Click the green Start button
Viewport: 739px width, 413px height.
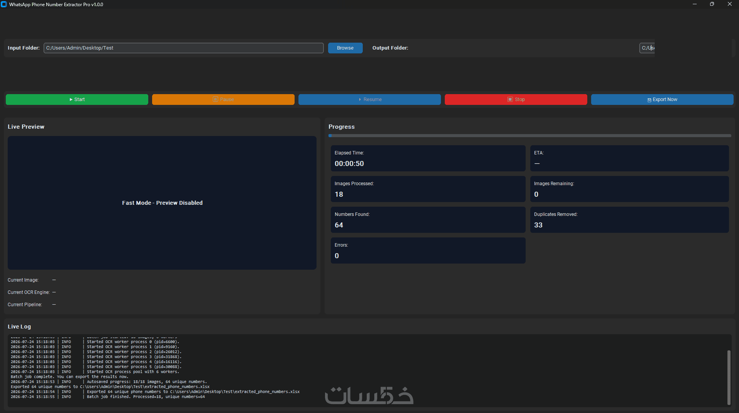[x=77, y=100]
